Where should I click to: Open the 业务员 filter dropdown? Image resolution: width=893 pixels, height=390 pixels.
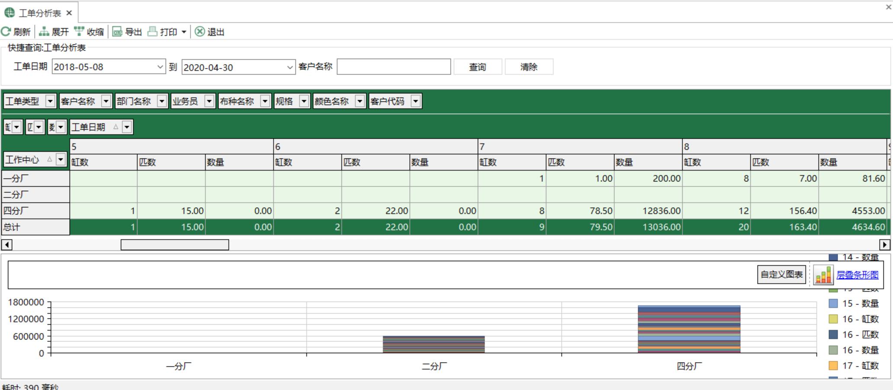tap(209, 101)
